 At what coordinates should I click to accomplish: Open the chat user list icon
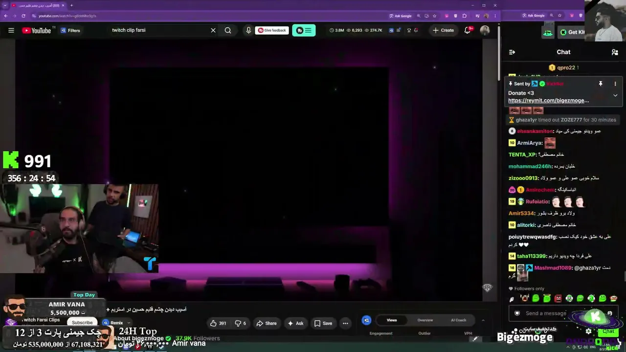click(x=615, y=52)
